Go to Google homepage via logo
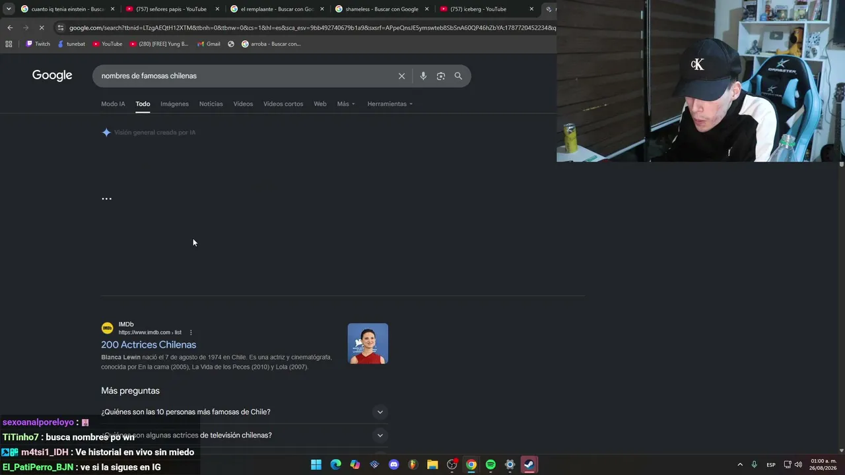The image size is (845, 475). click(52, 75)
